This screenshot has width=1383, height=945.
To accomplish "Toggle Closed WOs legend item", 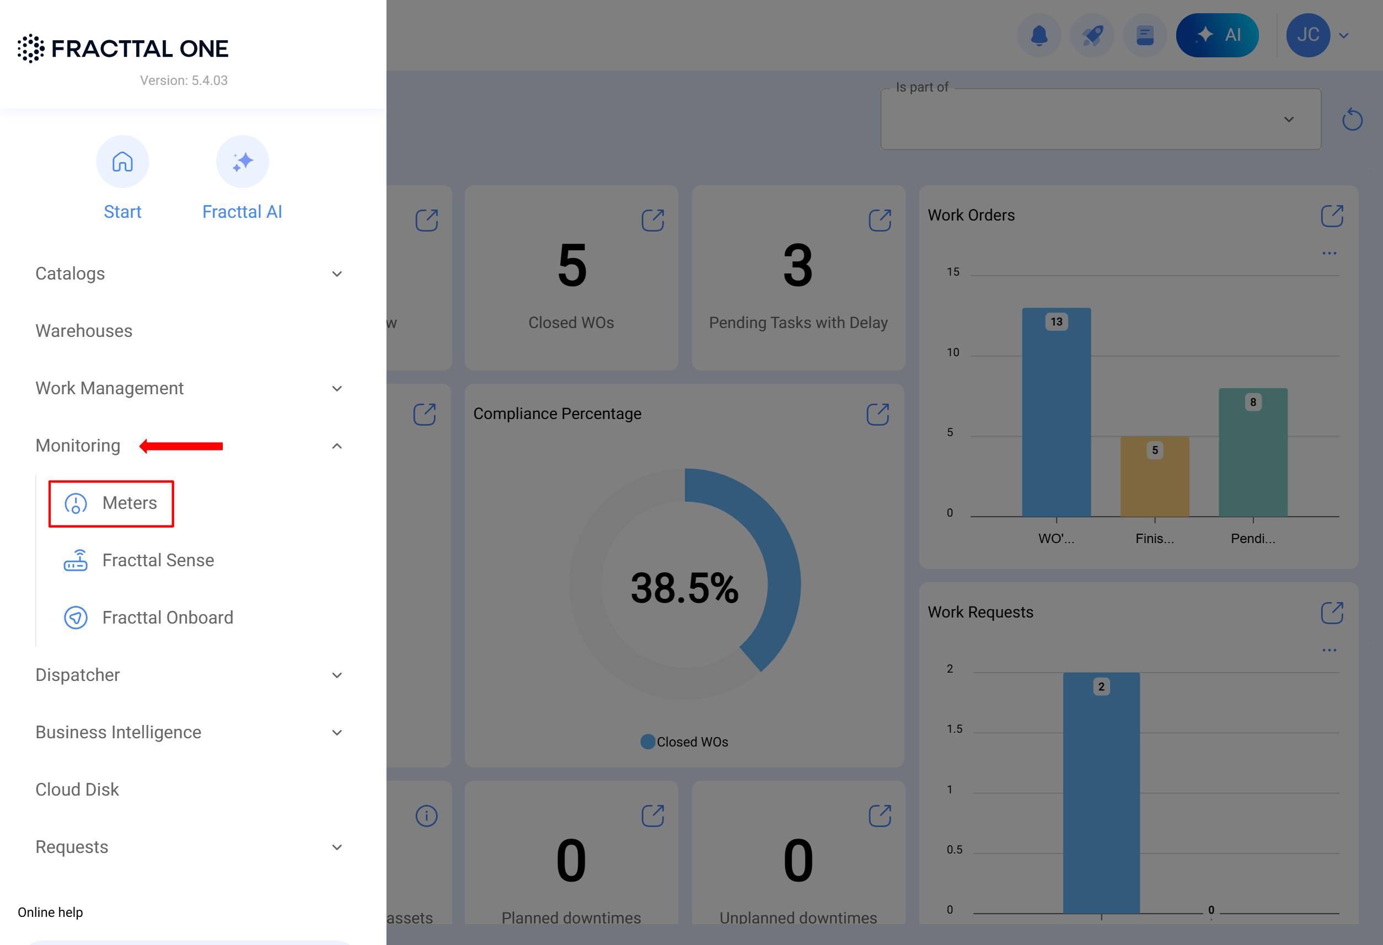I will tap(684, 742).
